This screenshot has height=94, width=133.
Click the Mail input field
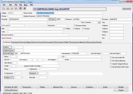pos(35,29)
